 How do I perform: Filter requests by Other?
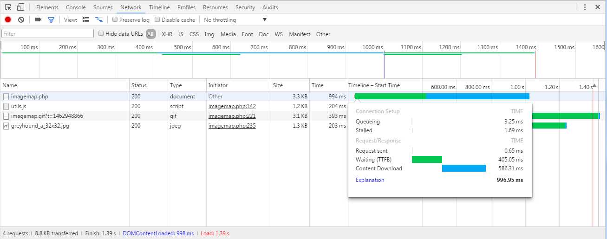323,34
